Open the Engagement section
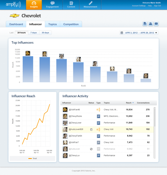The width and height of the screenshot is (167, 175). point(52,5)
